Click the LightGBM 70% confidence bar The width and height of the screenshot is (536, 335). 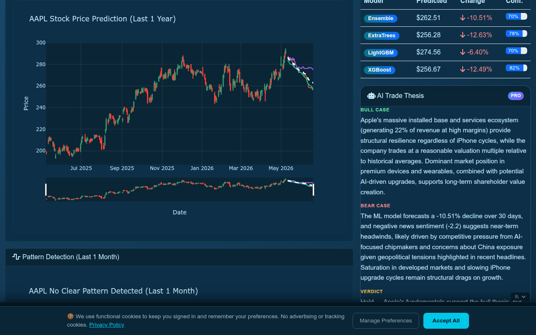(x=516, y=51)
